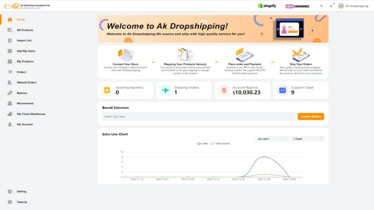Click the AK Dropshipping logo
The image size is (374, 210).
click(28, 6)
